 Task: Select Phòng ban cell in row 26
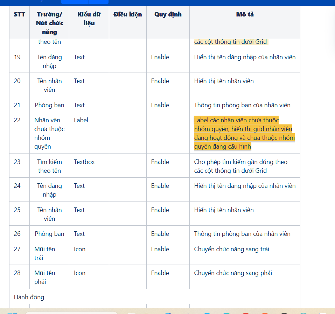point(49,234)
